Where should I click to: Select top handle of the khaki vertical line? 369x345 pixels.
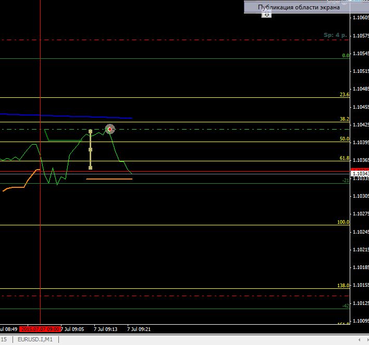91,131
